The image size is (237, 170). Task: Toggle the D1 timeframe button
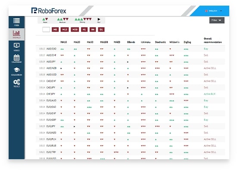tap(101, 29)
